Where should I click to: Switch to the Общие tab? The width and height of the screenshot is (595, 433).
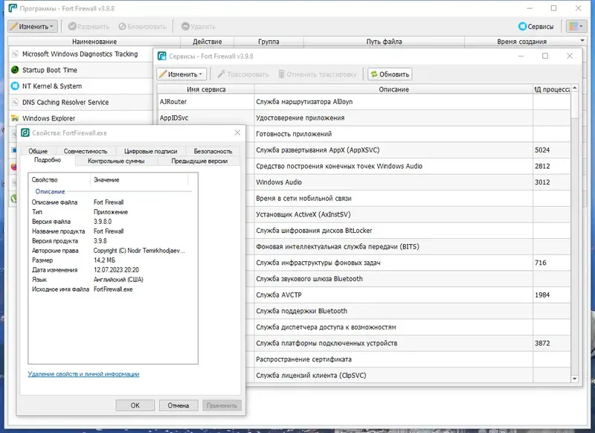pyautogui.click(x=38, y=151)
